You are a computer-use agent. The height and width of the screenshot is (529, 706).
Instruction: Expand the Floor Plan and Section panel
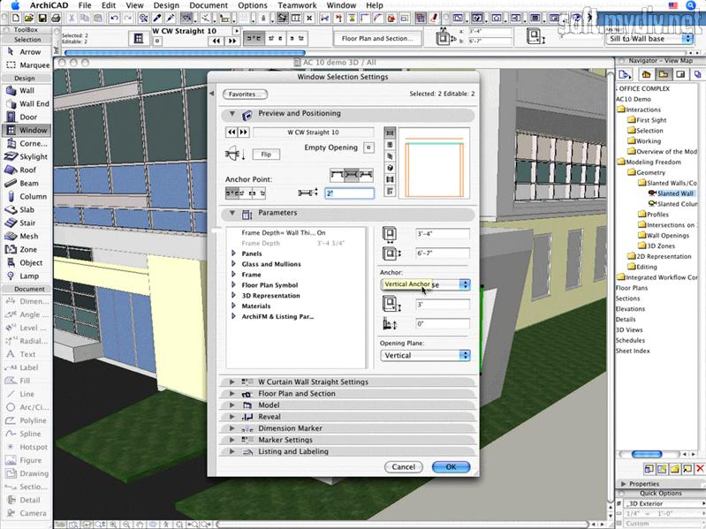coord(232,394)
